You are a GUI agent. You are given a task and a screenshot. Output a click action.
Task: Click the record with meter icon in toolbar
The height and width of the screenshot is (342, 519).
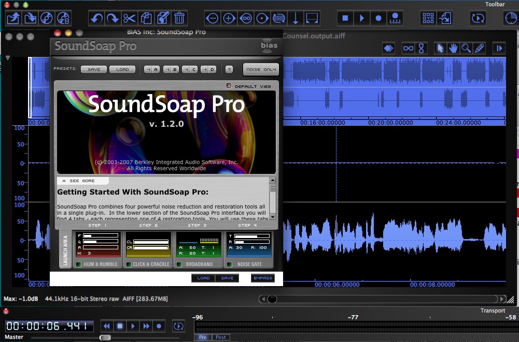[x=395, y=18]
